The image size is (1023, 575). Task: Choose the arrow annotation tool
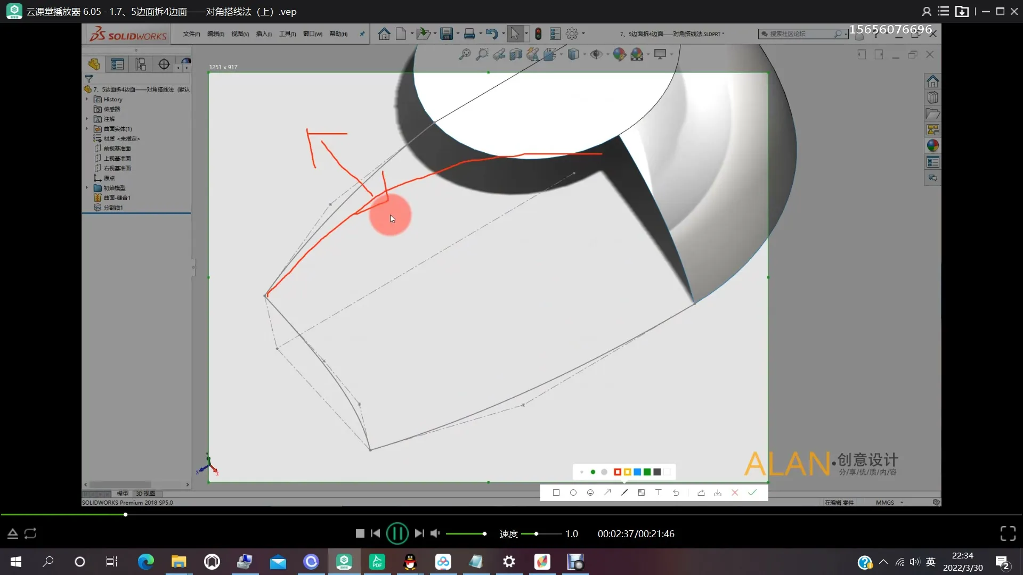[x=607, y=492]
